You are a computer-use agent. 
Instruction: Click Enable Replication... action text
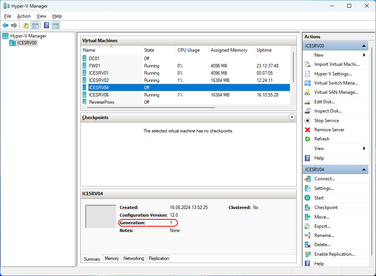[335, 254]
